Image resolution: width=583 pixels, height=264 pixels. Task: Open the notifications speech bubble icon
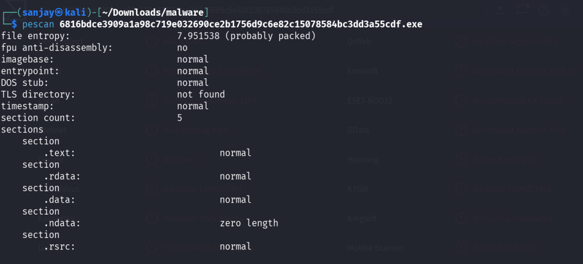(x=522, y=10)
